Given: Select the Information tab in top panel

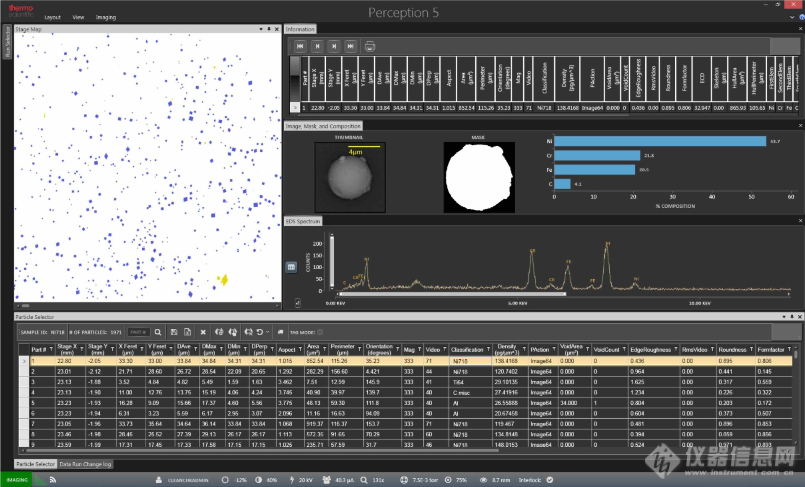Looking at the screenshot, I should tap(300, 30).
